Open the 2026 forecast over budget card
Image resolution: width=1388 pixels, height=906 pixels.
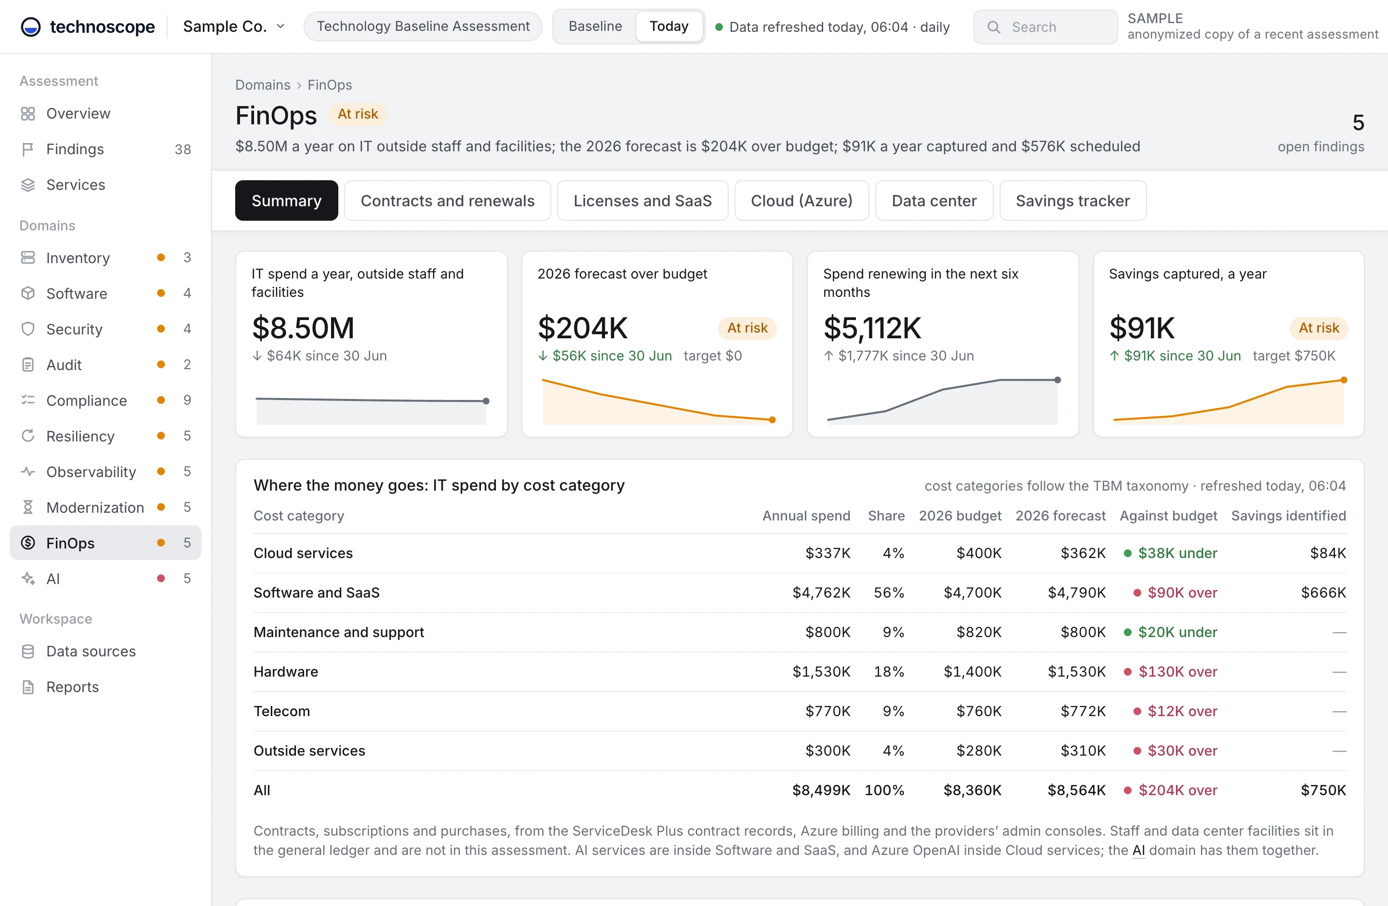[657, 344]
